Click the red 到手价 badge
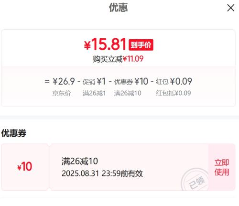Screen dimensions: 239x206 click(141, 45)
